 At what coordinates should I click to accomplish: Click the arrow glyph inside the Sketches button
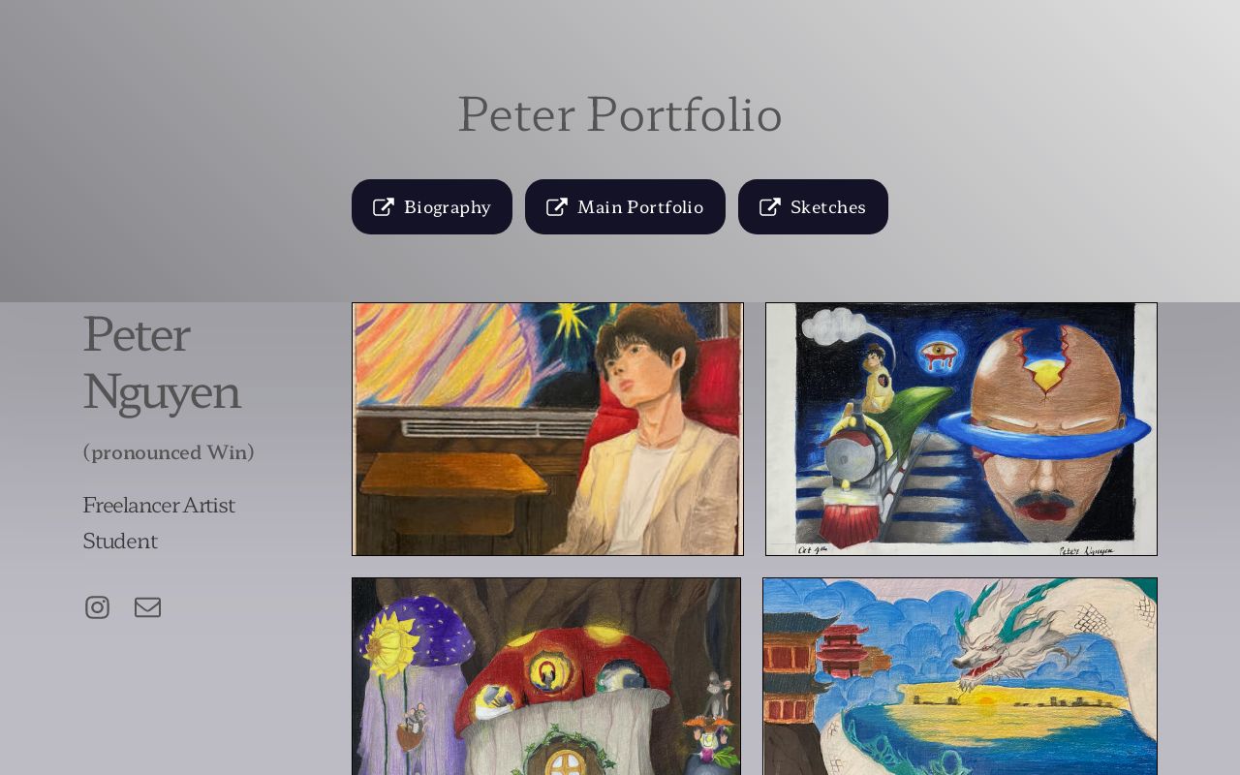[x=770, y=206]
